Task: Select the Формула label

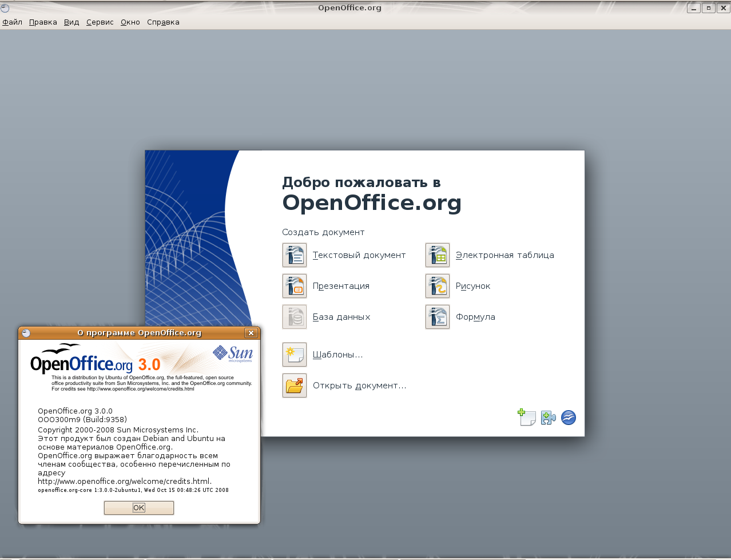Action: 475,317
